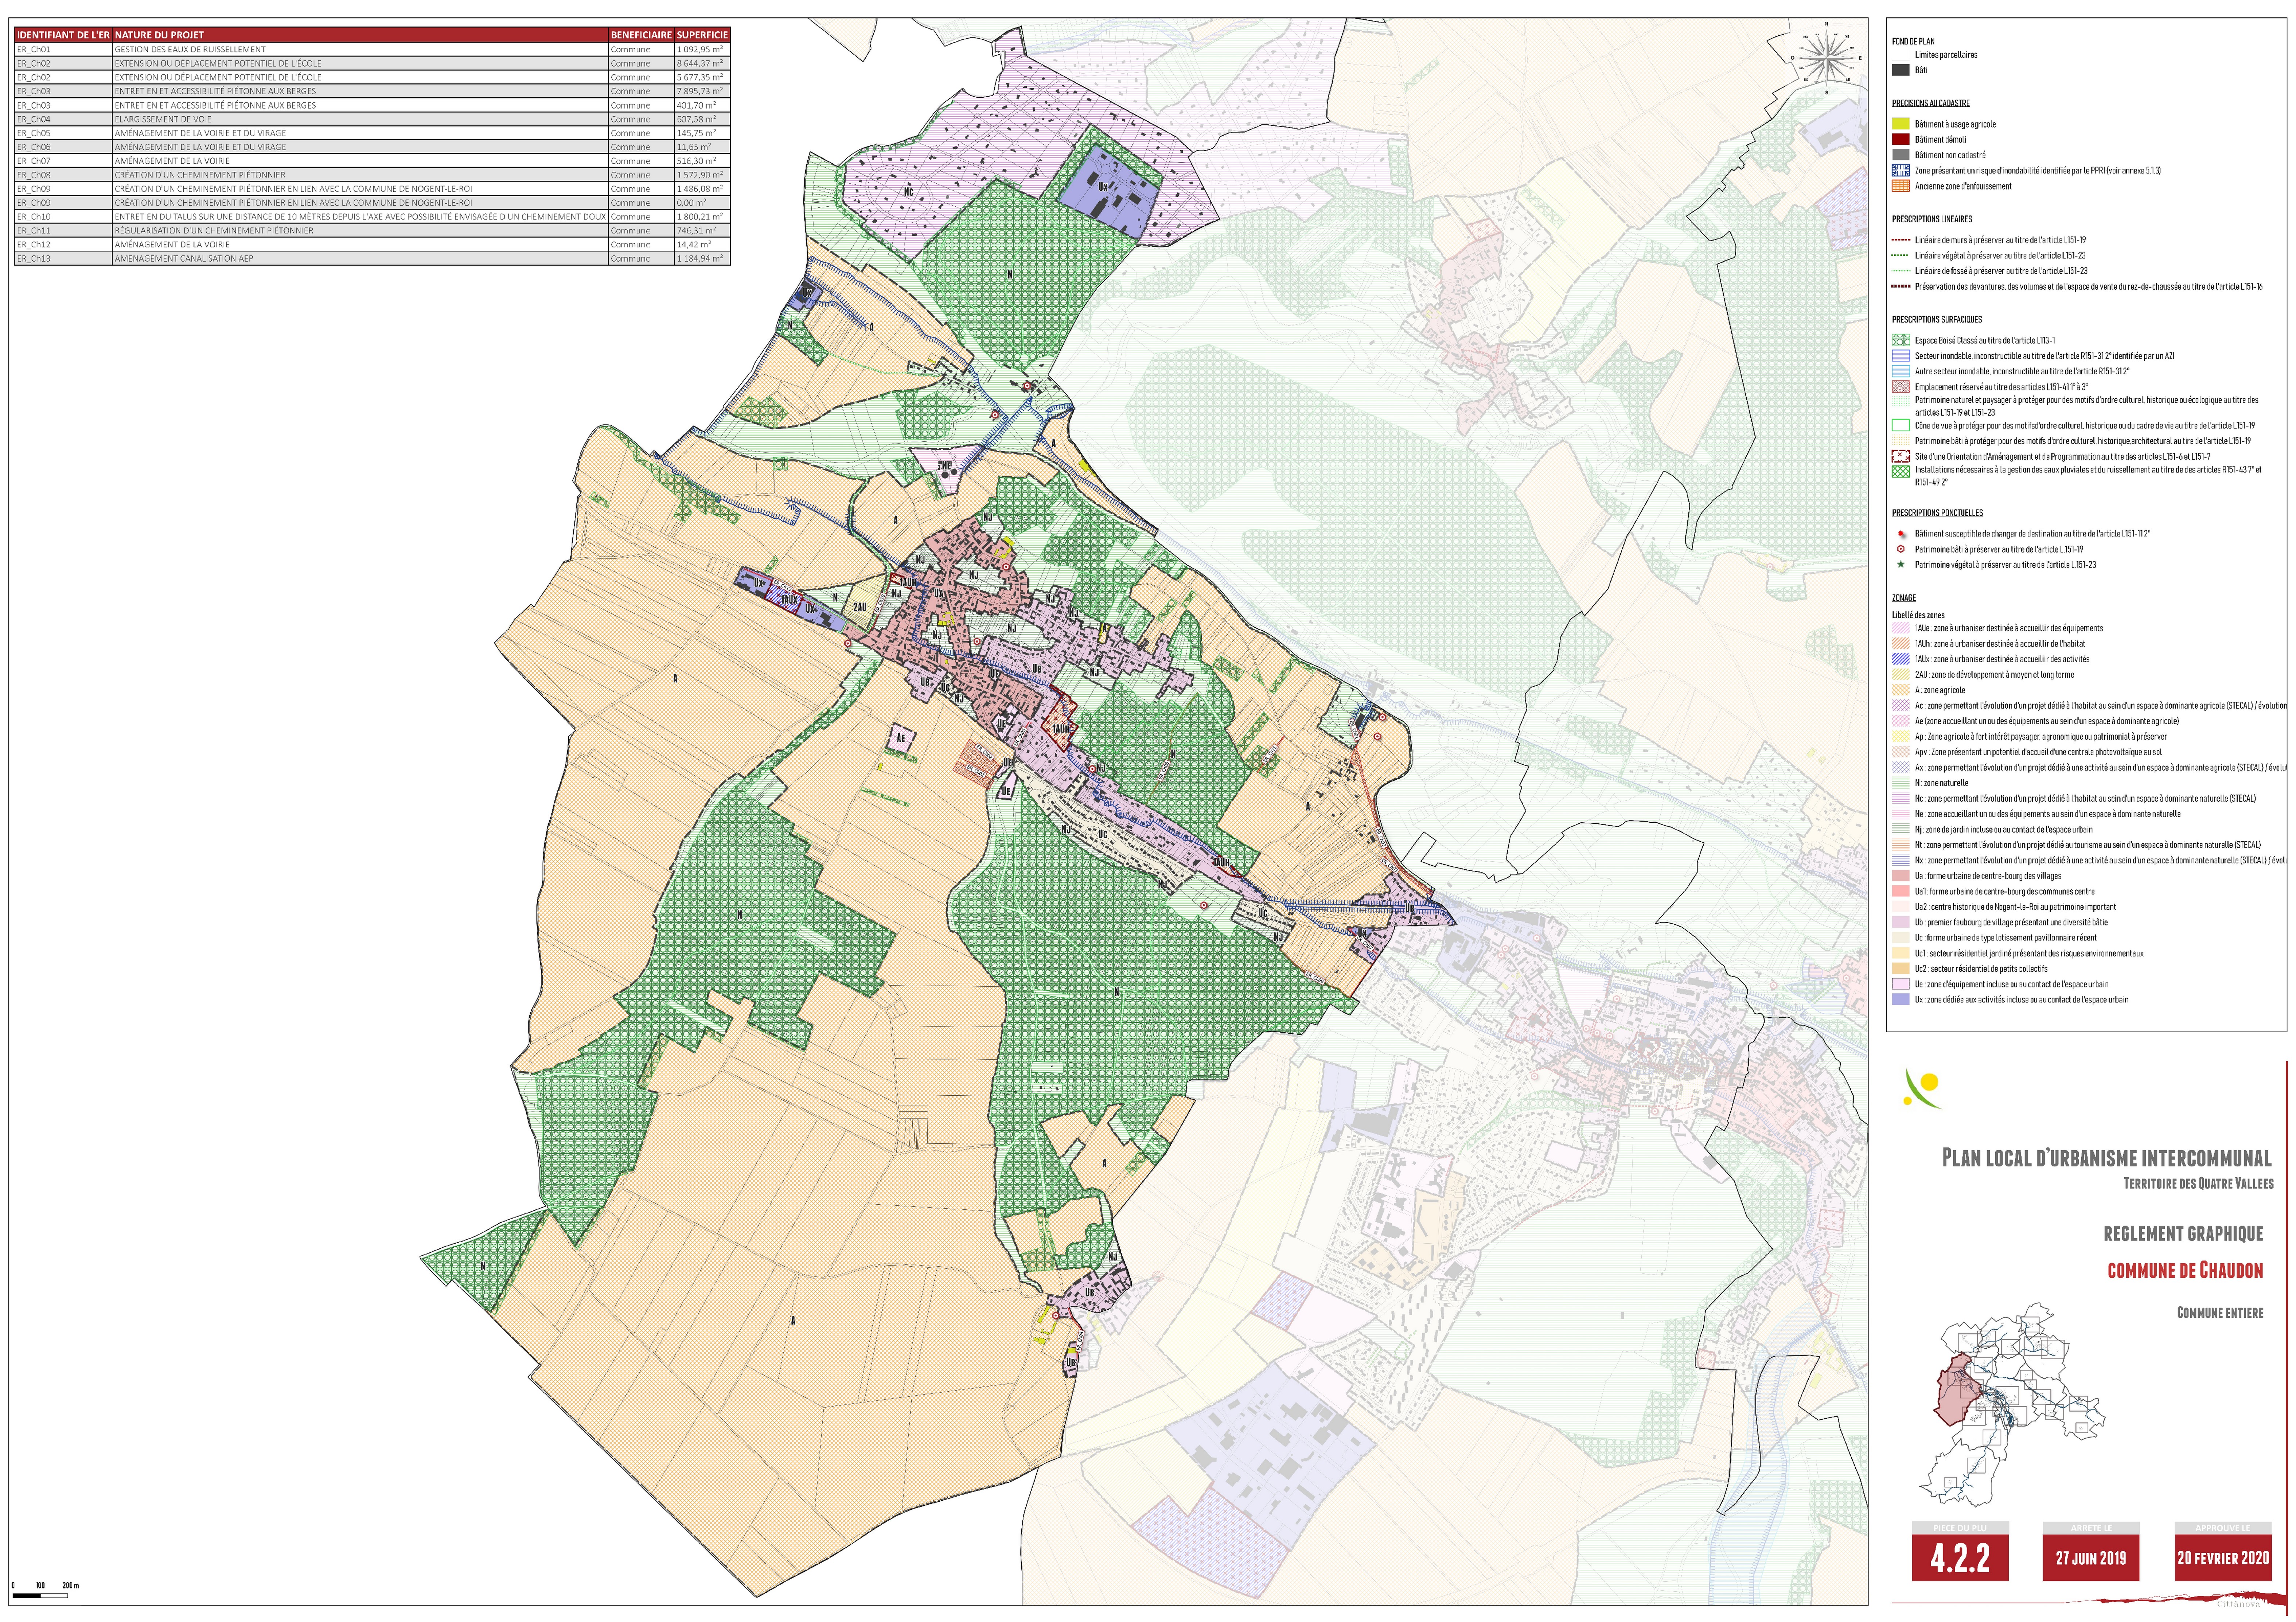Click the dark red Bâtiment démoli swatch
Screen dimensions: 2296x1622
click(x=1901, y=139)
